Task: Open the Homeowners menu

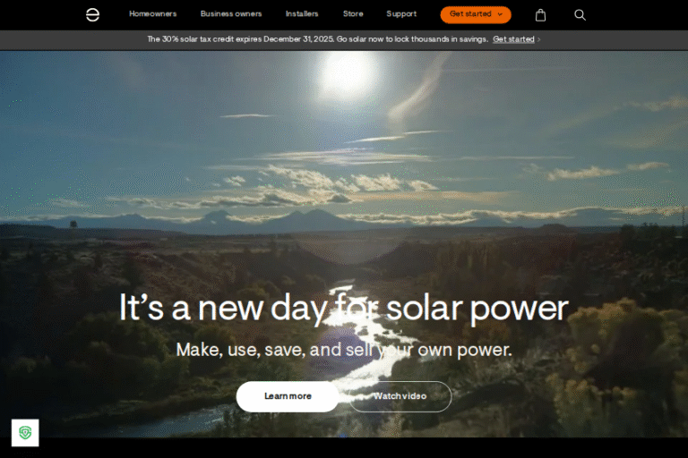Action: [152, 14]
